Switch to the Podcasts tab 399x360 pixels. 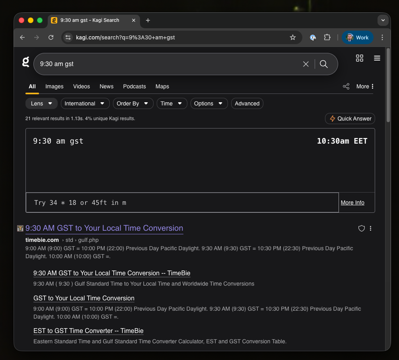pos(134,86)
